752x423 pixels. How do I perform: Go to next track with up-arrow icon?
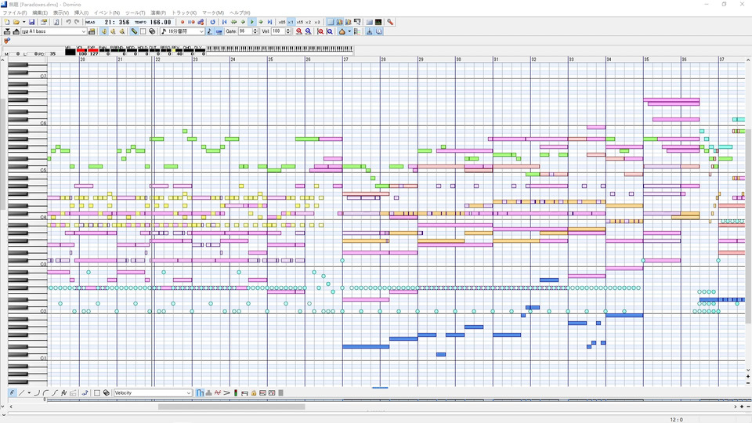(x=16, y=31)
